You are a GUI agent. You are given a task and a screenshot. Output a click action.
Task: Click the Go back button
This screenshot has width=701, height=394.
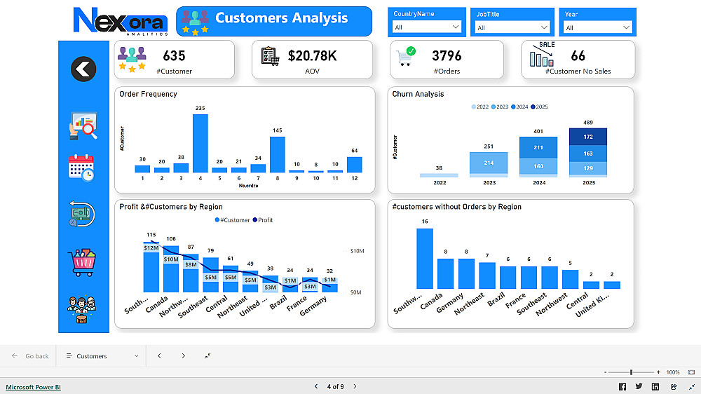[30, 356]
